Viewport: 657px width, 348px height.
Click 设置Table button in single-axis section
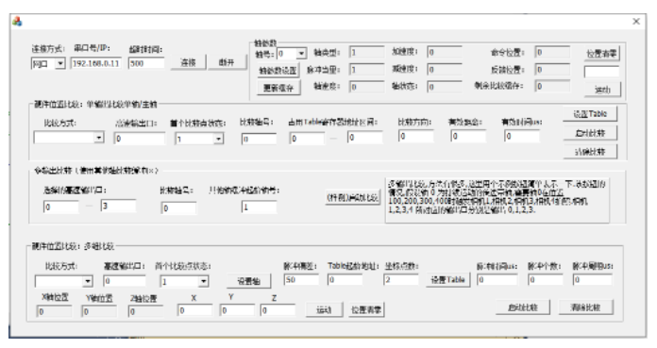tap(590, 114)
